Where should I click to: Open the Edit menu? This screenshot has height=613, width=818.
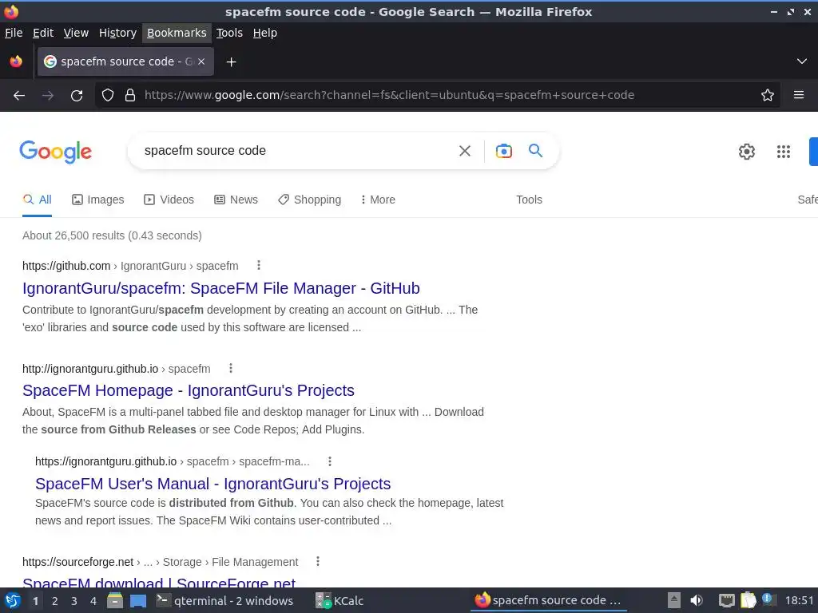click(43, 33)
